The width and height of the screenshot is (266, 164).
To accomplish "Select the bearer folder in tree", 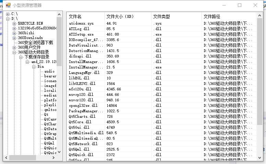I will [x=50, y=76].
